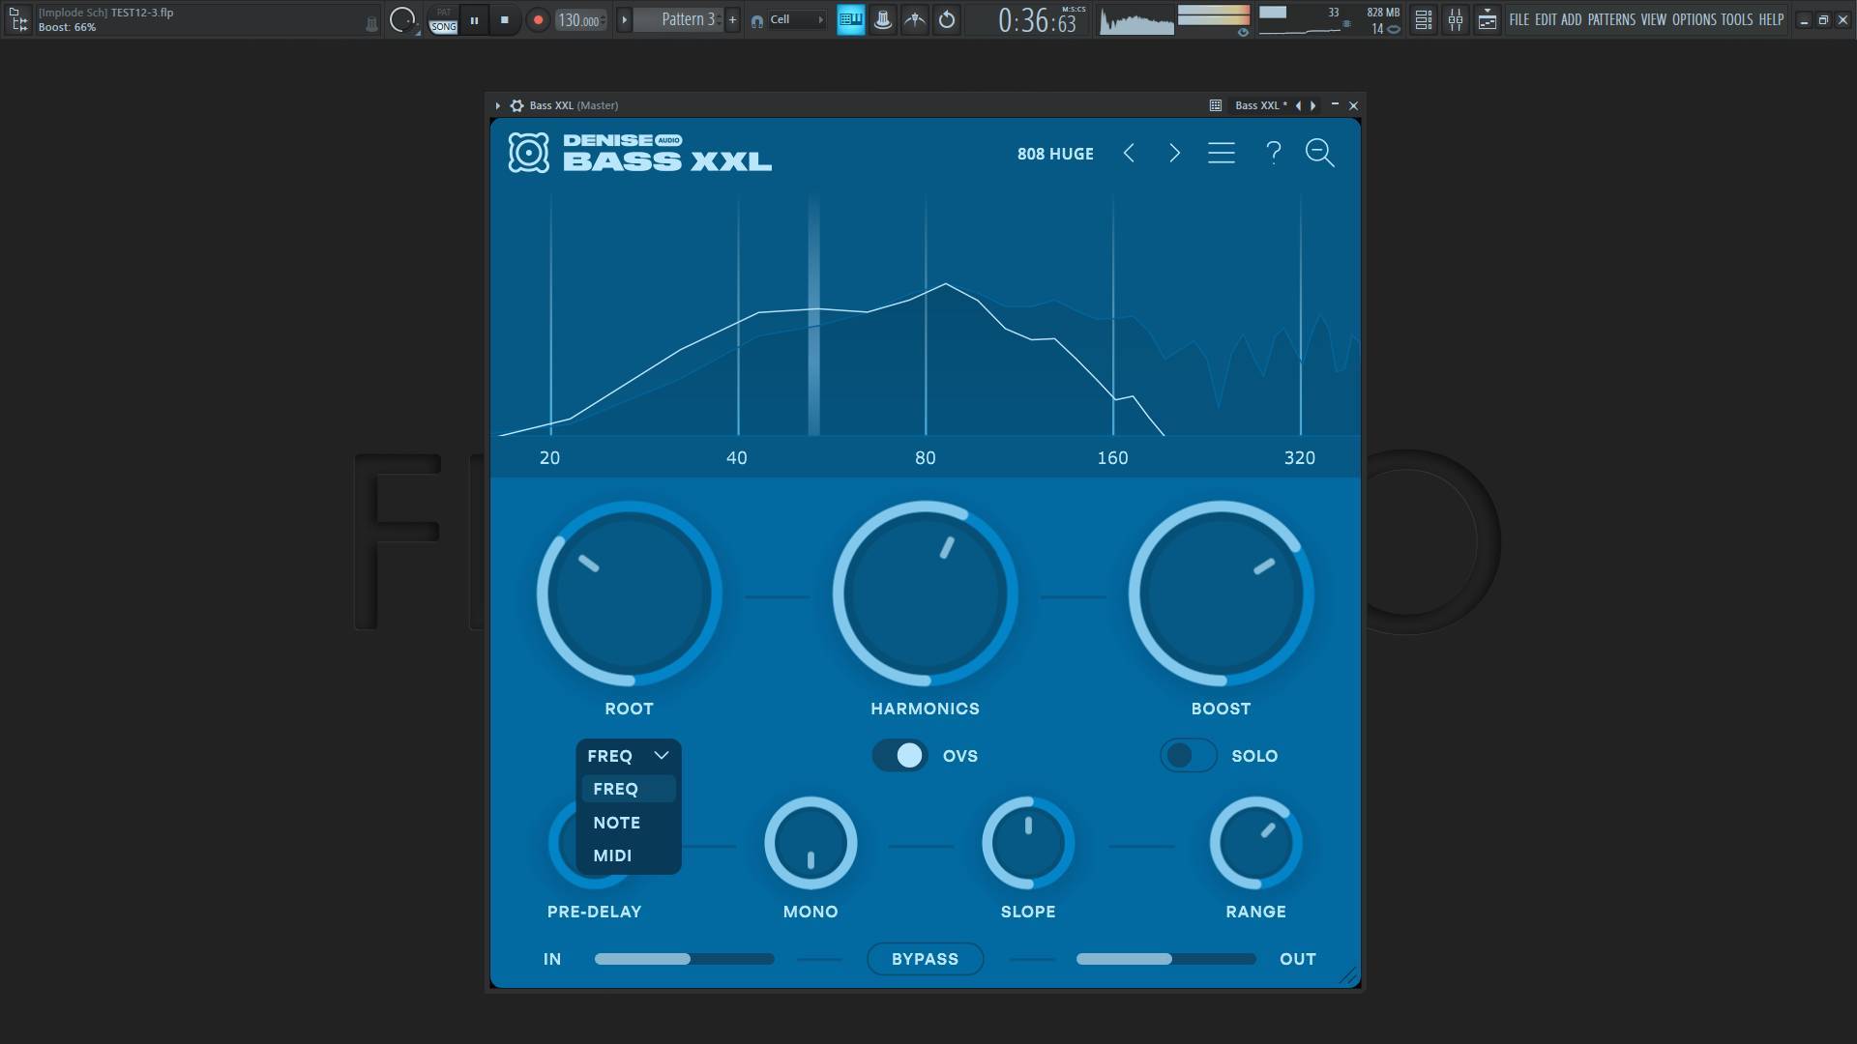Open the TOOLS menu
This screenshot has height=1044, width=1857.
click(1736, 19)
